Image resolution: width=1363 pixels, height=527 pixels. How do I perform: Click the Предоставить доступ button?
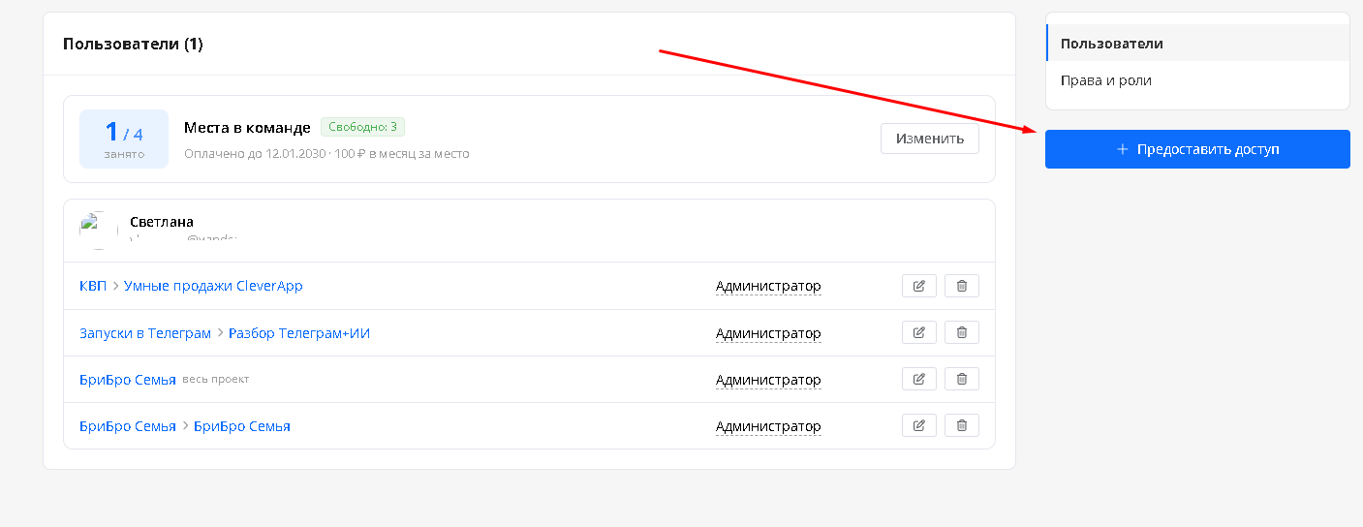pos(1197,149)
